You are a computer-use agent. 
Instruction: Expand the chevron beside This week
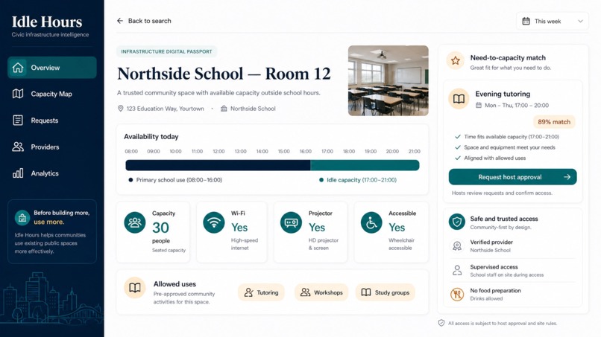[580, 22]
